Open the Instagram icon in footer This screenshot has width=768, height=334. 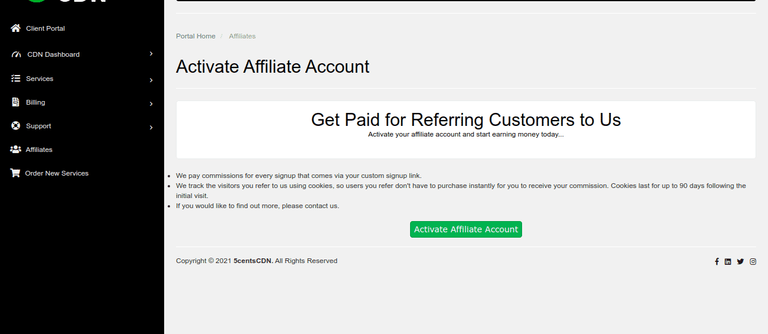[x=753, y=261]
